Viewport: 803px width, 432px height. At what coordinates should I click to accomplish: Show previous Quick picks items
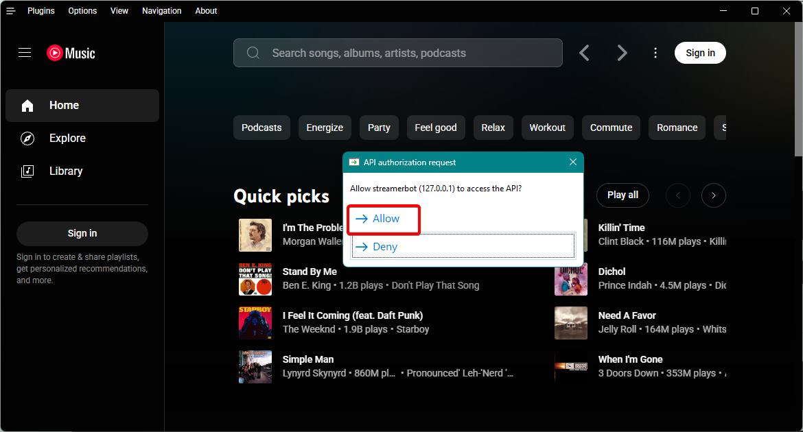point(678,195)
